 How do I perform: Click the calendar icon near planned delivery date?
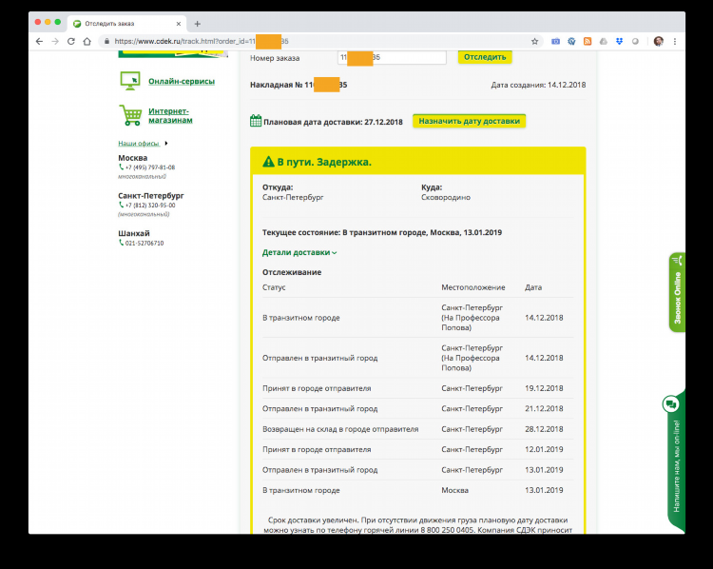(x=256, y=121)
